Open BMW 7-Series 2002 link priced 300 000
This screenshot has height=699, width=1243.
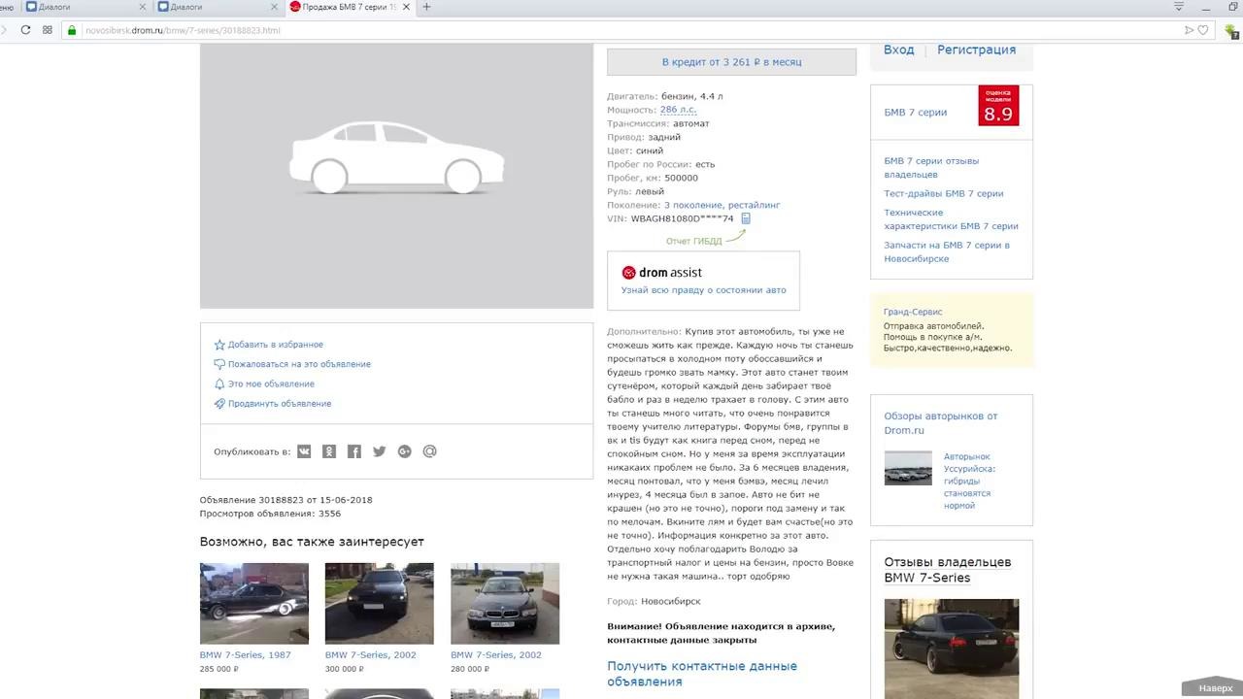(371, 655)
